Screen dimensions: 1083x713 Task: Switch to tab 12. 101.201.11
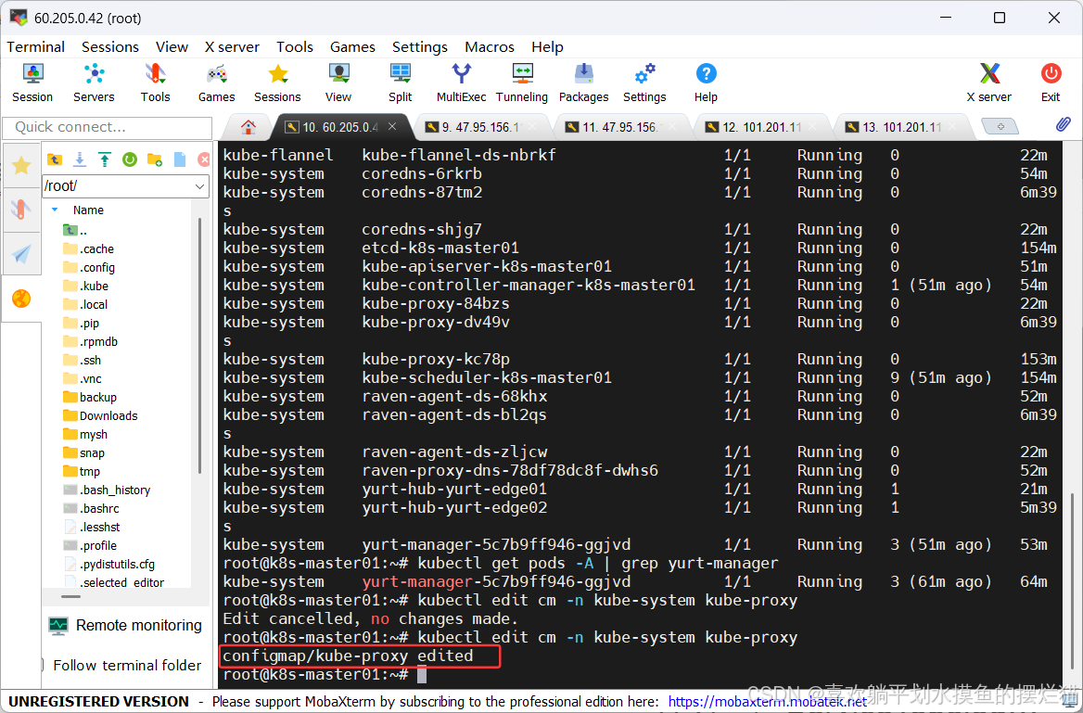762,127
